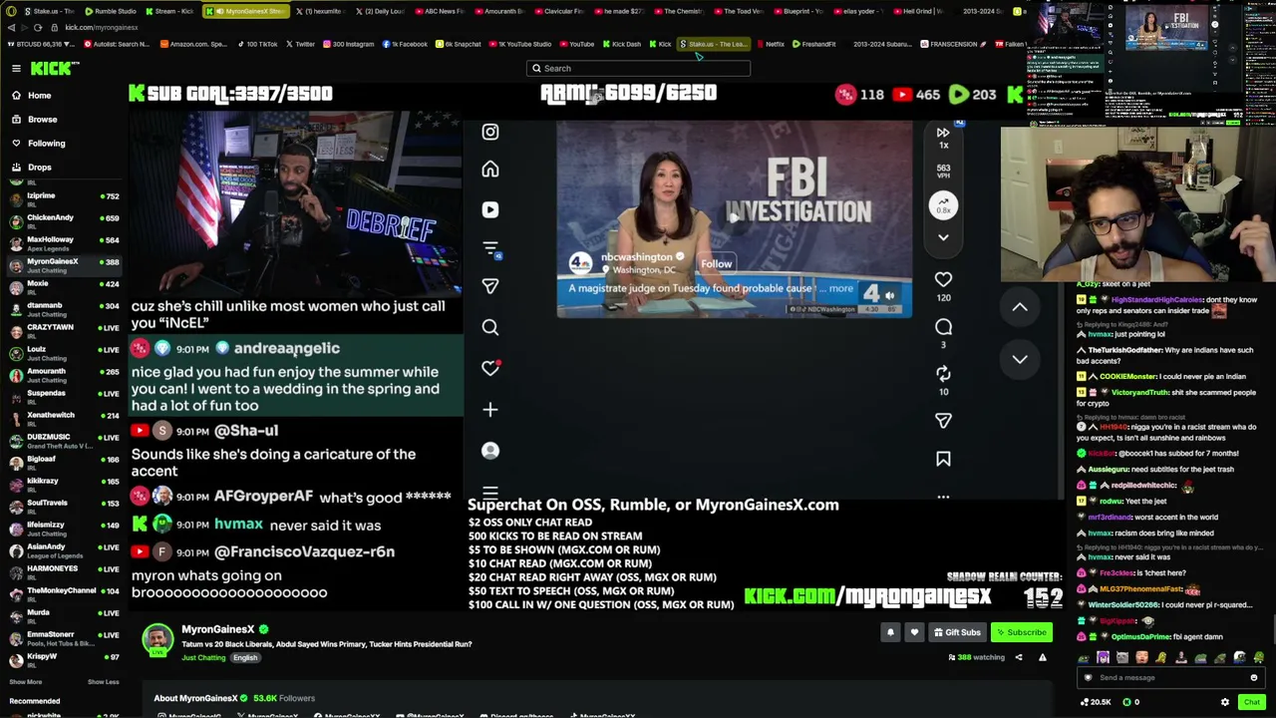
Task: Select the 0.8x speed circle
Action: click(943, 205)
